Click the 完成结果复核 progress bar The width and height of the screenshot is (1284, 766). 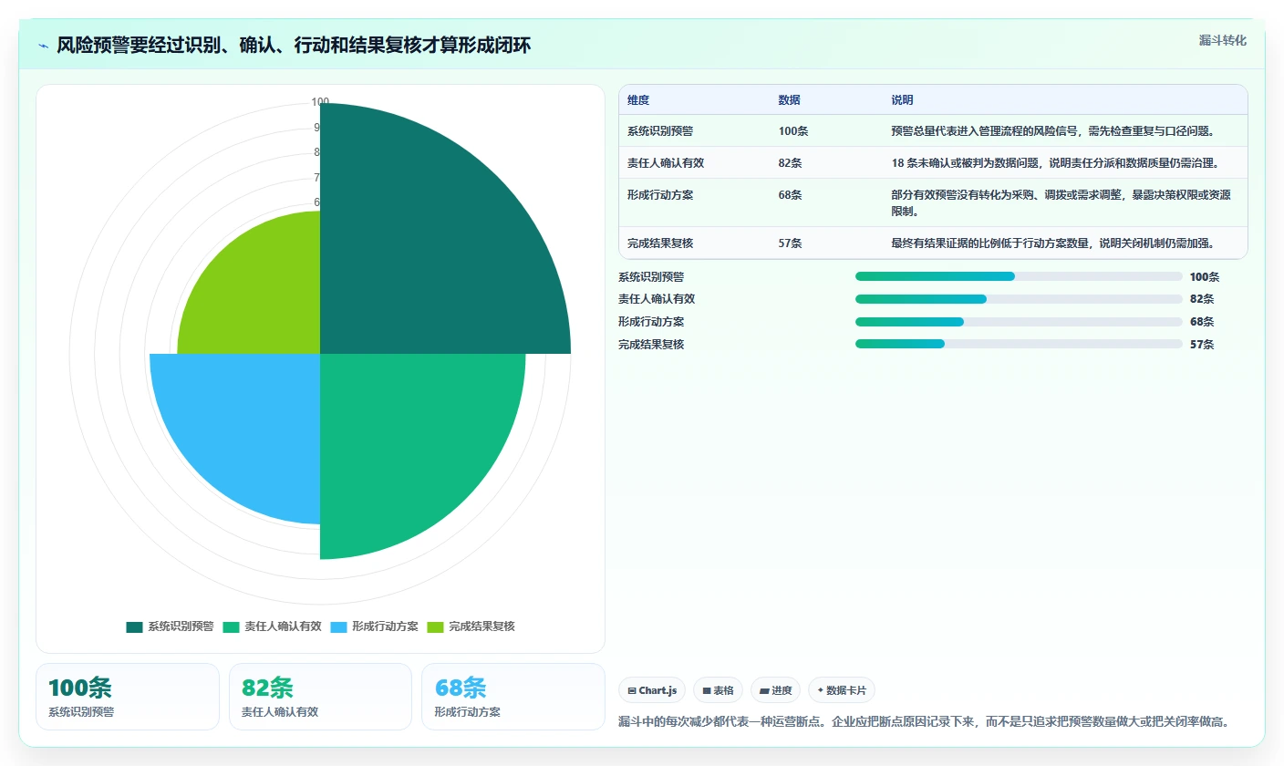point(1019,345)
